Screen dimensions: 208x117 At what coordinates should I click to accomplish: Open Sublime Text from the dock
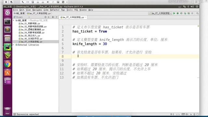[x=7, y=30]
